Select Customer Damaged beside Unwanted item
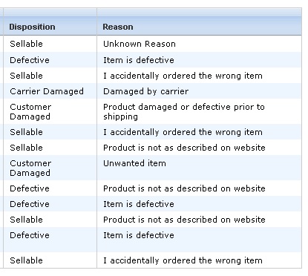This screenshot has width=308, height=276. click(30, 168)
